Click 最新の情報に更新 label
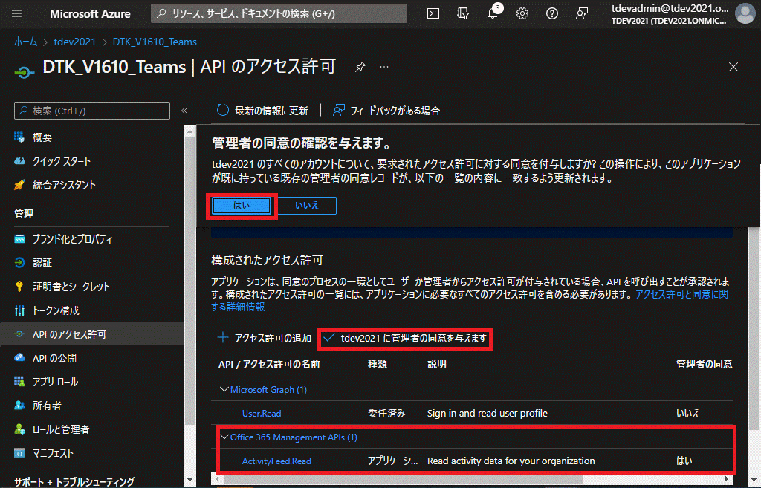 pos(271,111)
